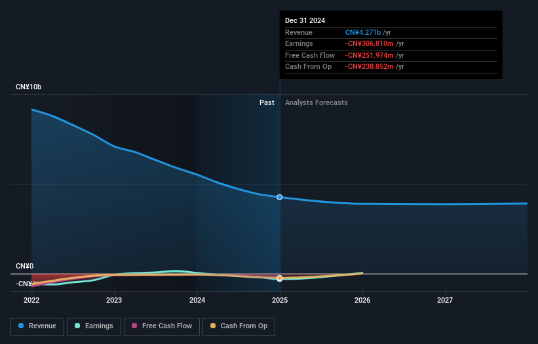Click the 2024 x-axis label
The height and width of the screenshot is (344, 538).
point(197,300)
